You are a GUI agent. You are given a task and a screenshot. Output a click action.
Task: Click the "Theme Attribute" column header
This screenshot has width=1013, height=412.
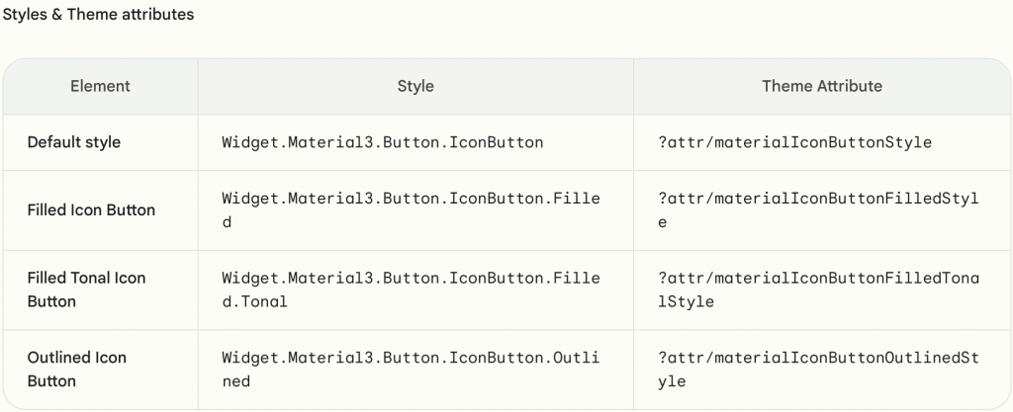coord(821,86)
